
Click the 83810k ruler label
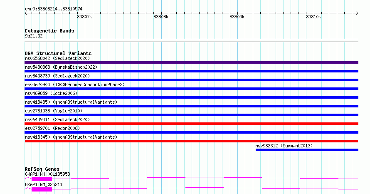pyautogui.click(x=313, y=17)
